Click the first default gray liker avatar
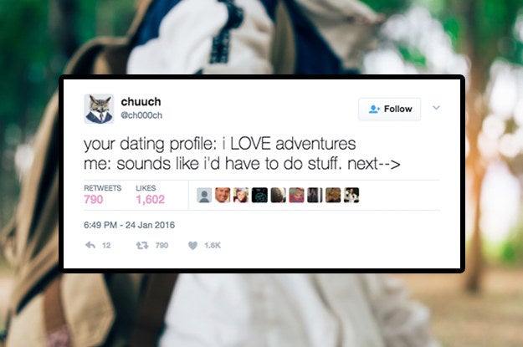 tap(204, 195)
